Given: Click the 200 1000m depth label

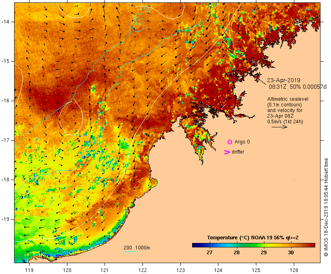Looking at the screenshot, I should tap(137, 248).
